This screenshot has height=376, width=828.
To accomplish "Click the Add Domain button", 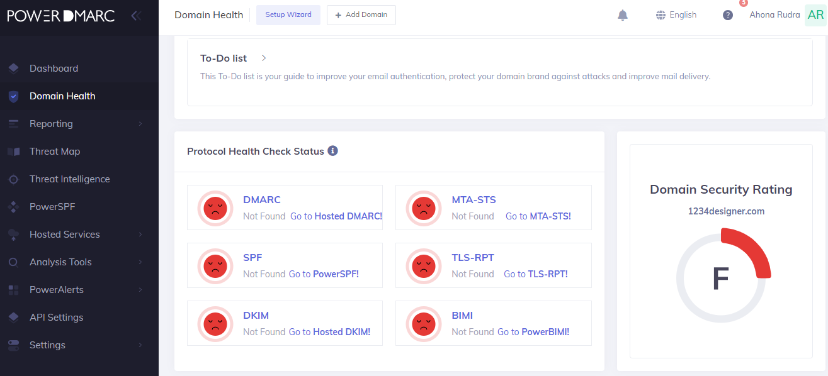I will point(361,15).
